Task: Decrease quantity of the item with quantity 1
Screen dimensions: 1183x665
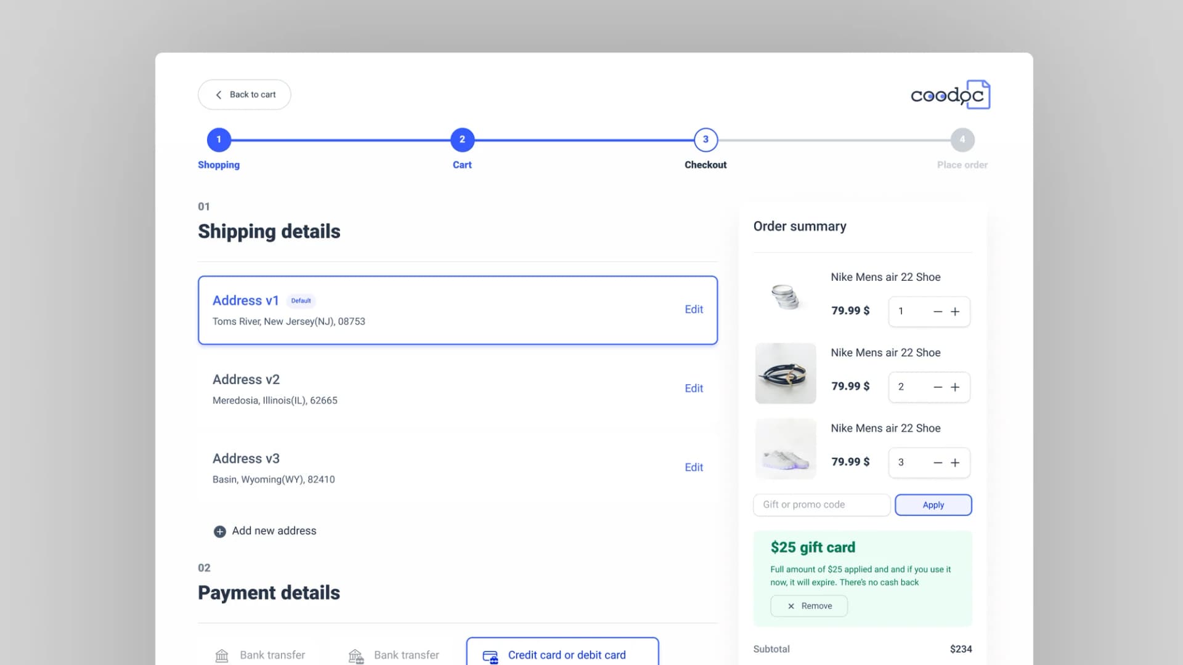Action: pyautogui.click(x=938, y=312)
